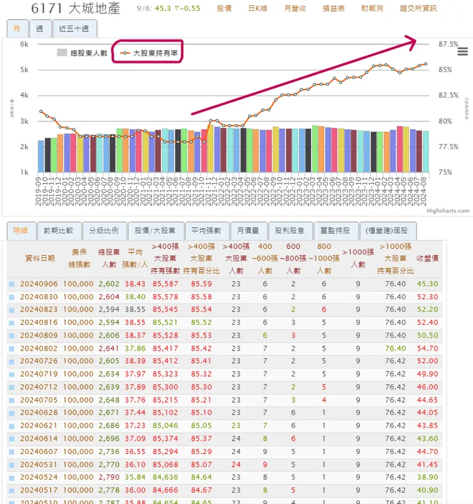Open the 日K線 link

click(258, 8)
